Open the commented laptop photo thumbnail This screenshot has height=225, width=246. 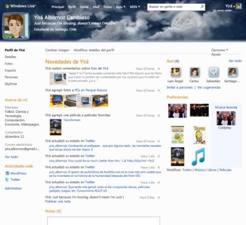point(58,78)
